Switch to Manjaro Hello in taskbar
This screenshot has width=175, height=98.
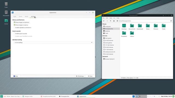pos(28,96)
